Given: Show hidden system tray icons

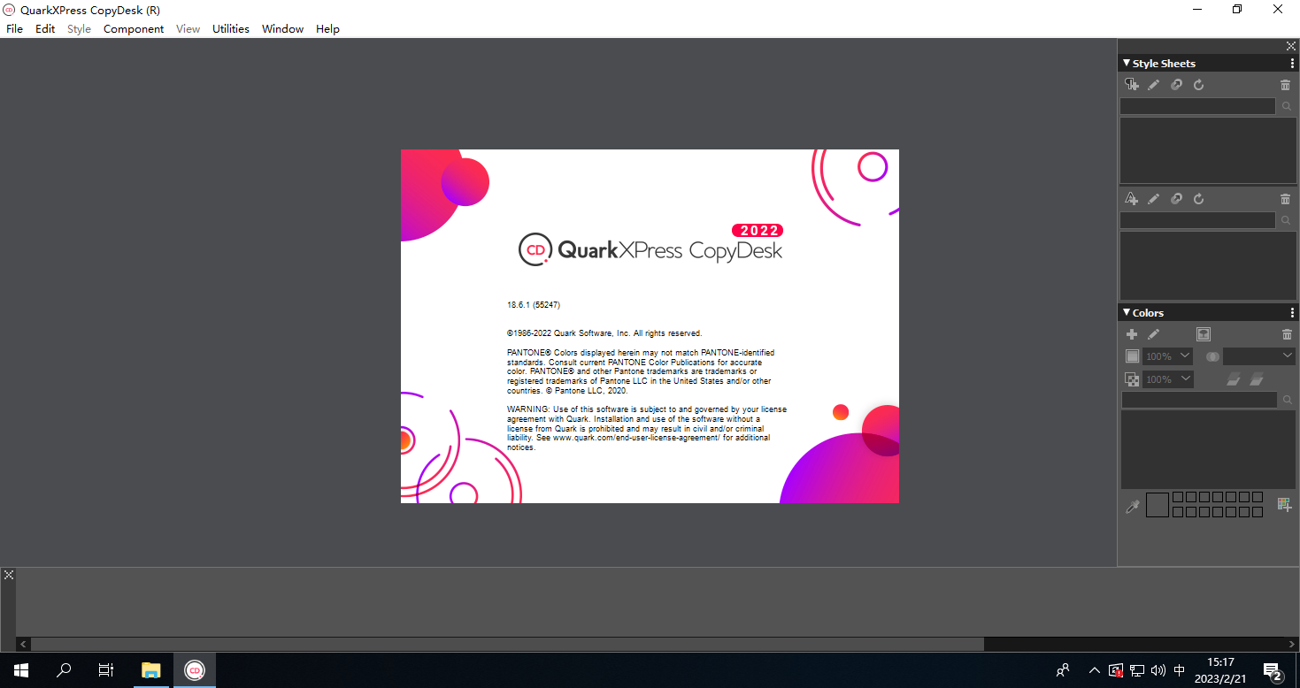Looking at the screenshot, I should (1095, 670).
